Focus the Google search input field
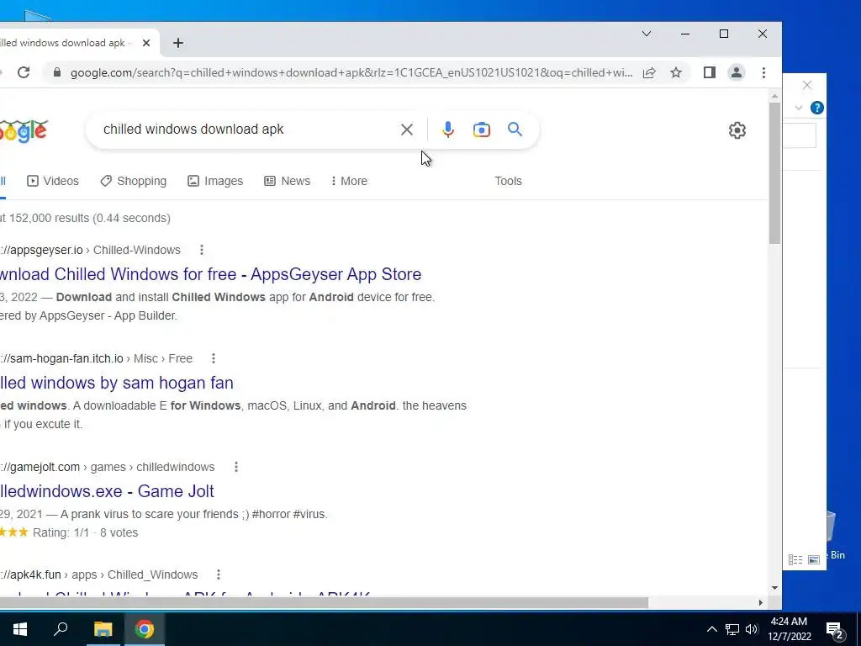The height and width of the screenshot is (646, 861). point(247,130)
